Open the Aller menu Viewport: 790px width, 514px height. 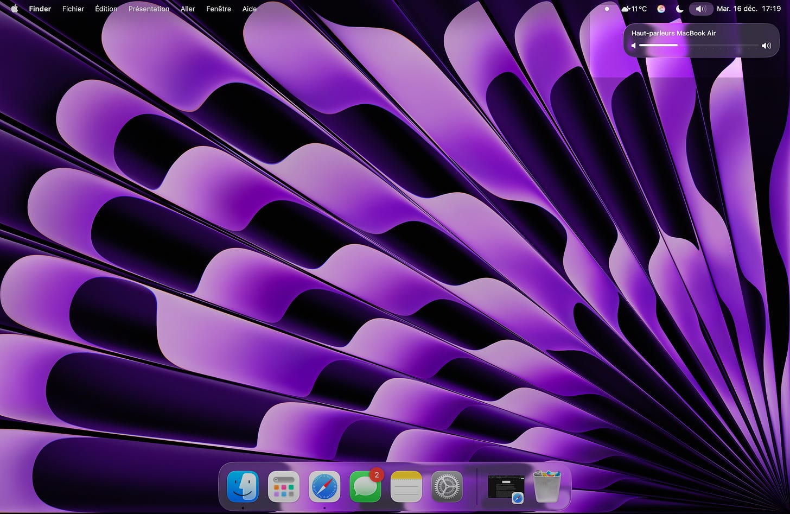pyautogui.click(x=188, y=9)
